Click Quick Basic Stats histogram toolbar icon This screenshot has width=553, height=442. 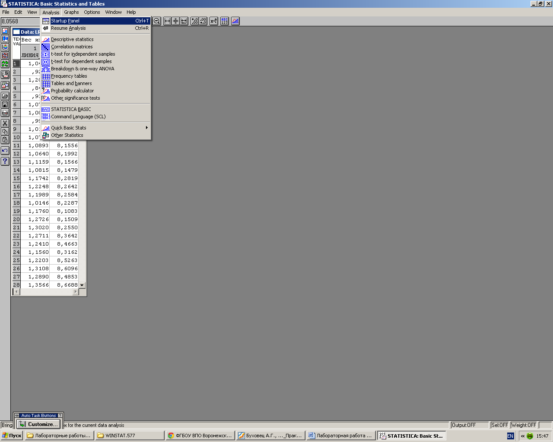[235, 21]
